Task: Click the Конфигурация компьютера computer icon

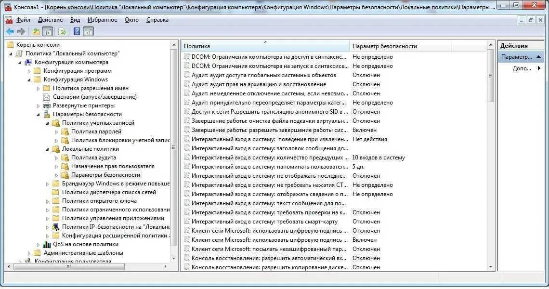Action: pyautogui.click(x=28, y=62)
